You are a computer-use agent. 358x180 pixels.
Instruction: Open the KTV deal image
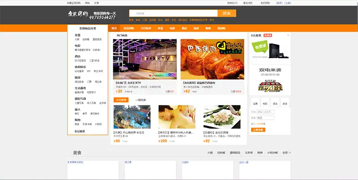pyautogui.click(x=144, y=59)
